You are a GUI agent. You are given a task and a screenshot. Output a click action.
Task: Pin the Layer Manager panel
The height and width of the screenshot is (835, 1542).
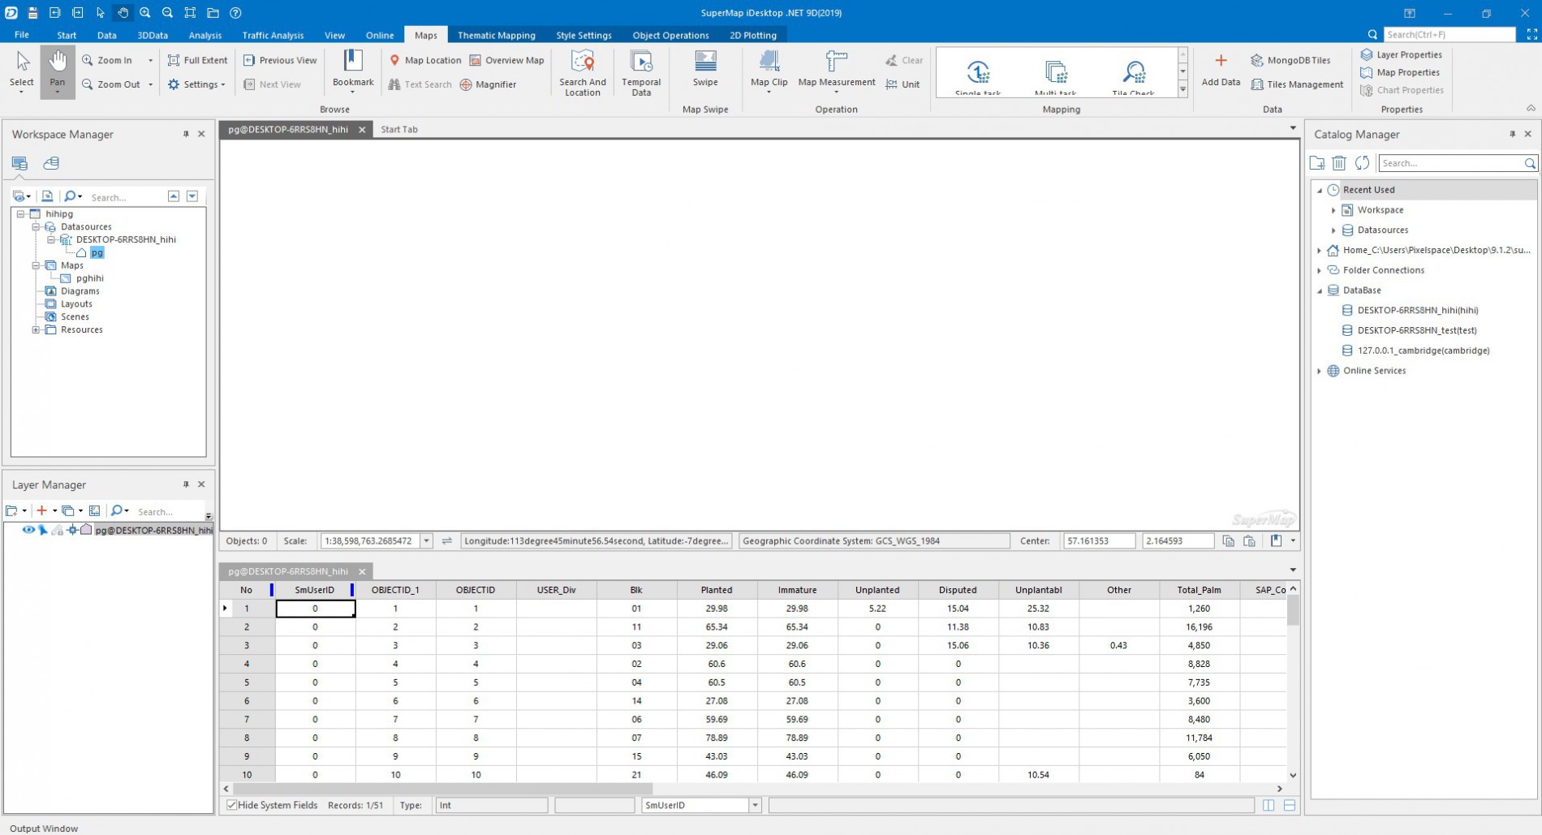pos(186,484)
